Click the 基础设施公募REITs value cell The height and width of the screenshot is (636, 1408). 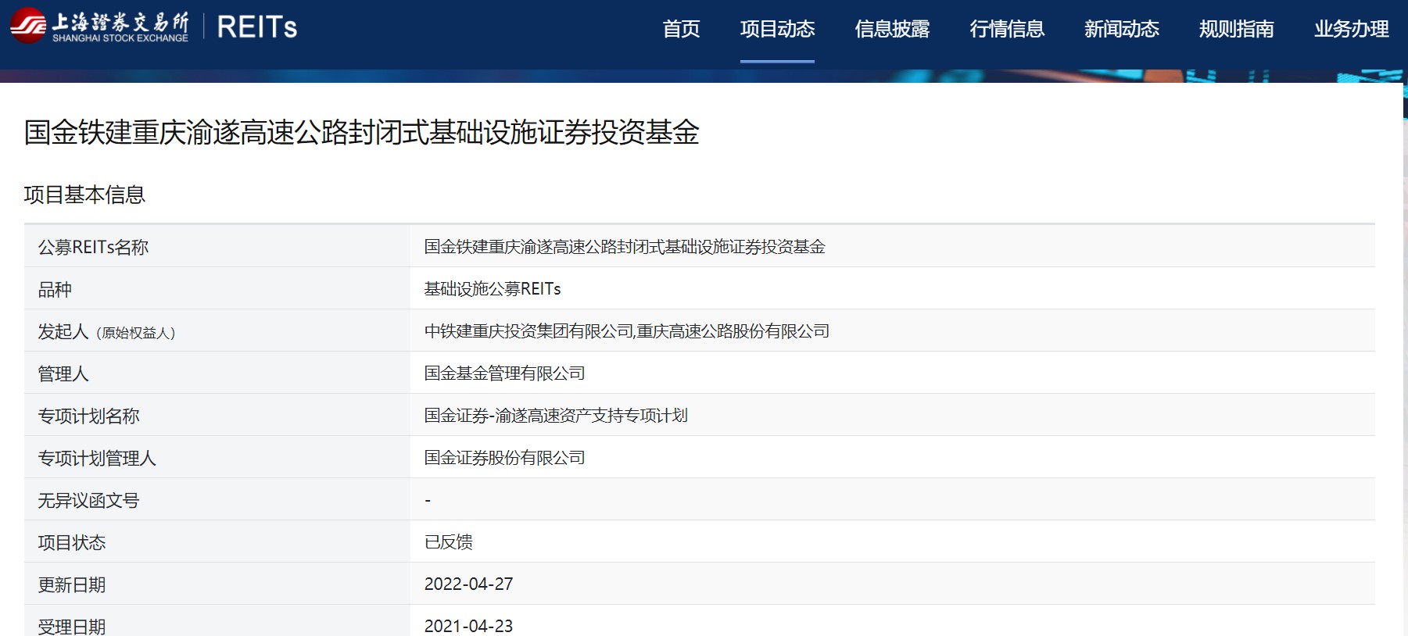(x=493, y=289)
